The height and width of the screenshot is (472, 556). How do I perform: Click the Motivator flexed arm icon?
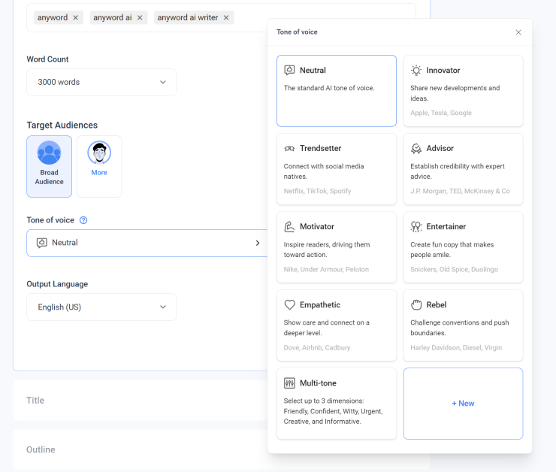[289, 226]
